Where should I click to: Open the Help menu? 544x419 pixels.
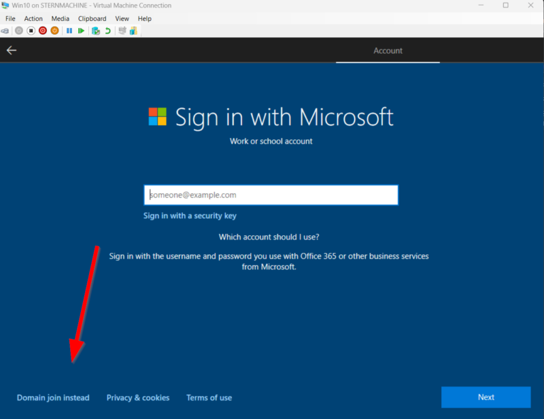pos(145,19)
